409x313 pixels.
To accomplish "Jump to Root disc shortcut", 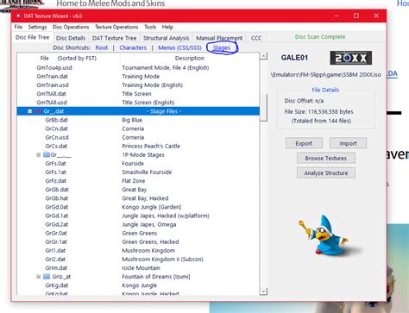I will click(102, 47).
